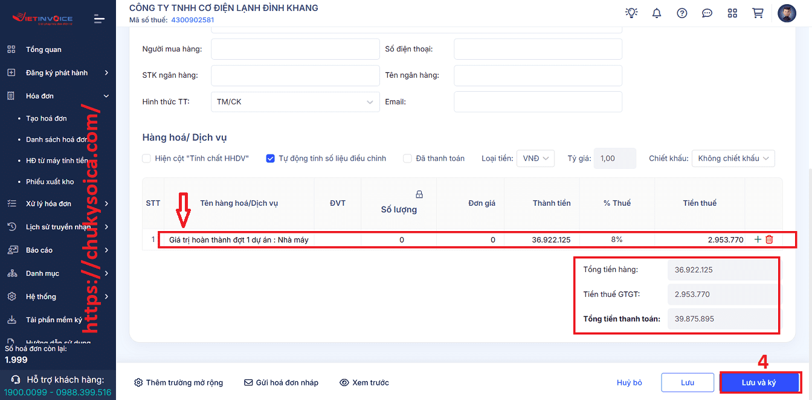Enable Hiện cột "Tính chất HHDV" checkbox
This screenshot has height=400, width=812.
146,158
